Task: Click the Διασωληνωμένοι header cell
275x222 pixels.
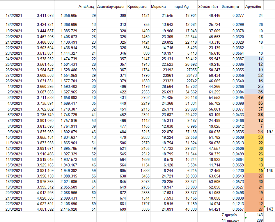Action: coord(111,6)
